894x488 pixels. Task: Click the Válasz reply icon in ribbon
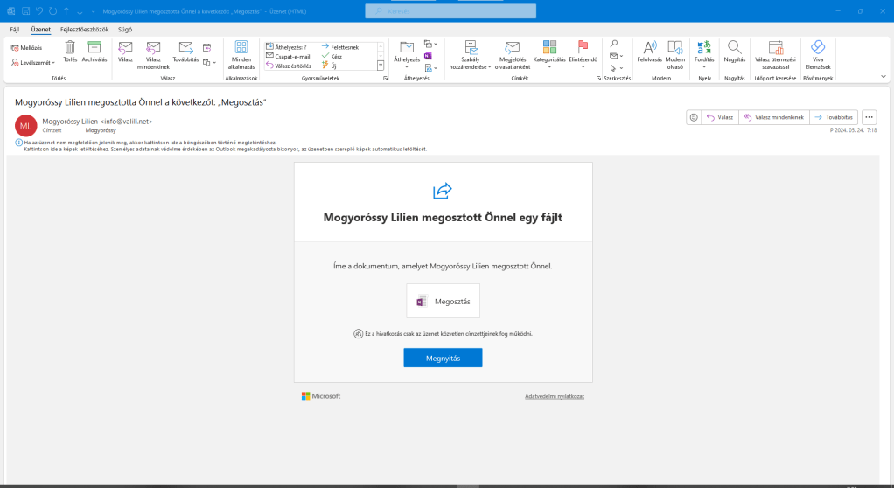tap(125, 48)
